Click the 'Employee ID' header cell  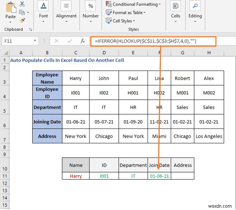[47, 92]
